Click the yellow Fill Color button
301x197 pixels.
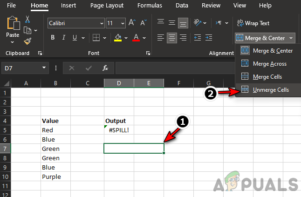click(x=118, y=38)
